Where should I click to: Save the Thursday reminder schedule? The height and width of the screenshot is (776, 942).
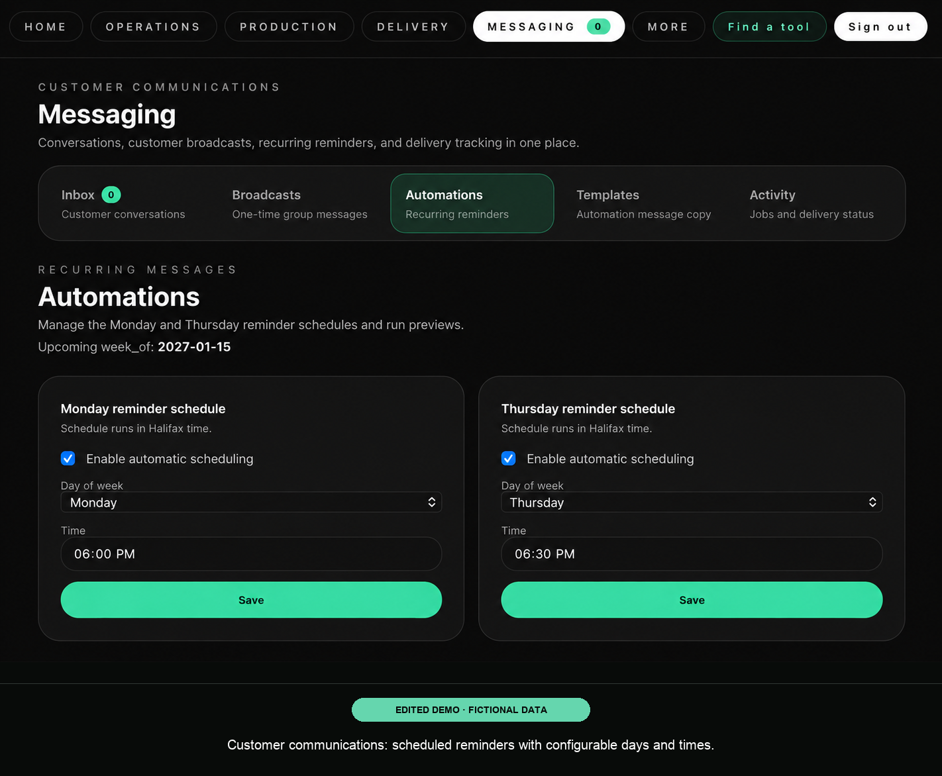pos(692,600)
